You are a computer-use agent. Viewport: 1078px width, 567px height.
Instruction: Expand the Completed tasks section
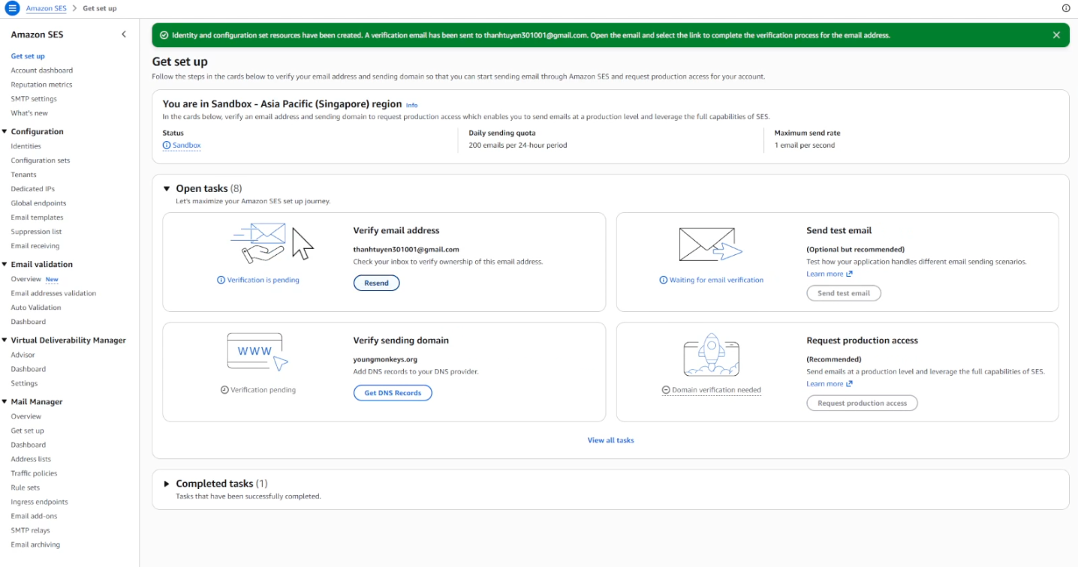167,484
